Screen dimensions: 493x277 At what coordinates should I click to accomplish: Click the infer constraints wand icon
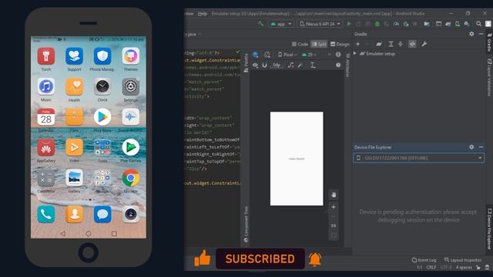click(x=300, y=65)
